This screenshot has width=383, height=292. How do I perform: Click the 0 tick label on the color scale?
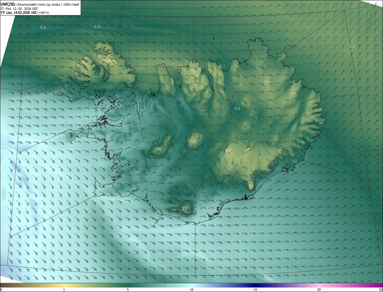(x=1, y=290)
